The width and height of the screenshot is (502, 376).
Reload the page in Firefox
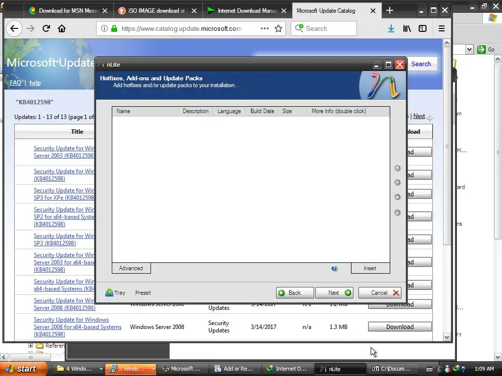[x=46, y=28]
